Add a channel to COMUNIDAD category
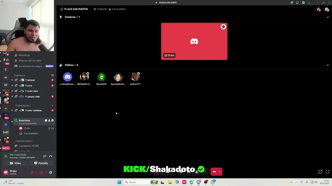The height and width of the screenshot is (186, 332). pos(52,106)
